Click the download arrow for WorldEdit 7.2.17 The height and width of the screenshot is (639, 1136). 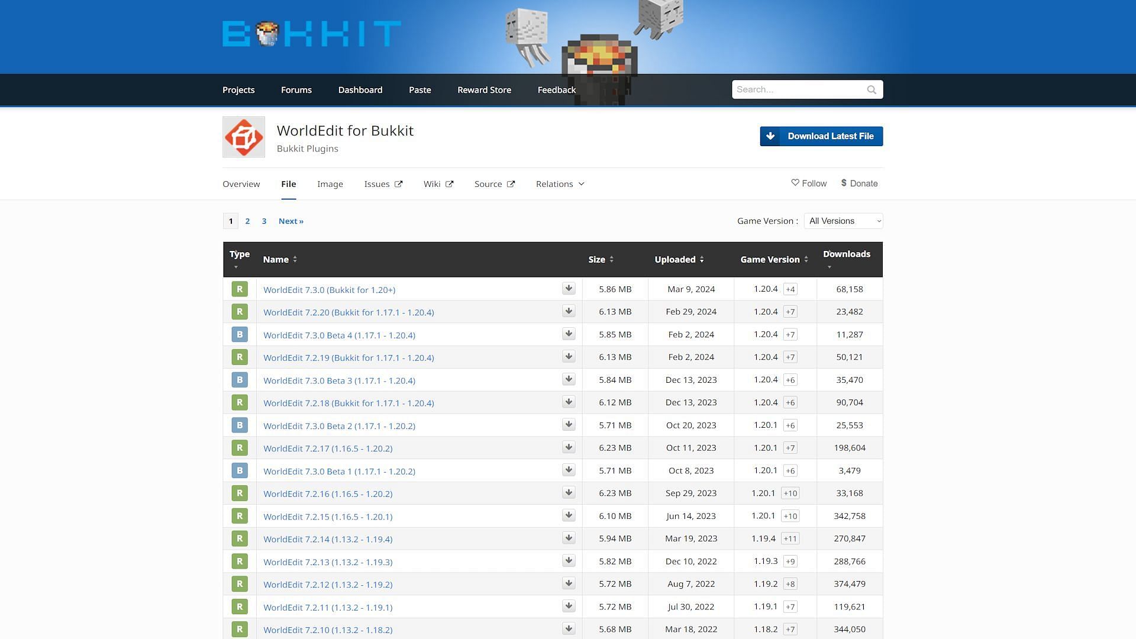569,447
